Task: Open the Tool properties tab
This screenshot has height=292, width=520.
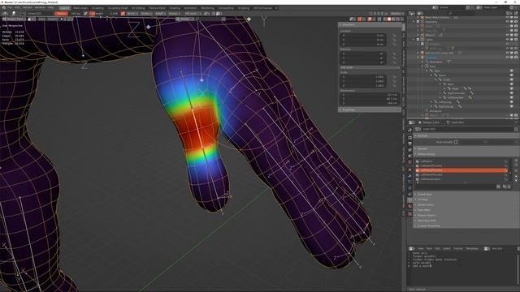Action: (x=409, y=130)
